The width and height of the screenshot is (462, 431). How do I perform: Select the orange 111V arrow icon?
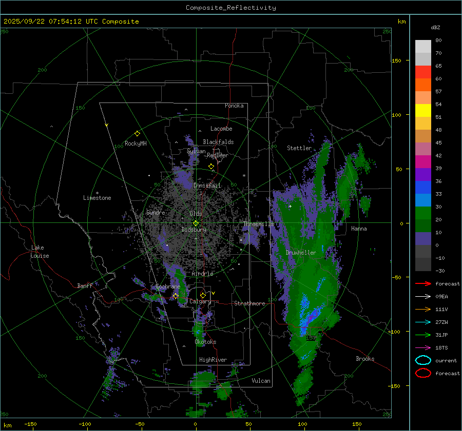coord(423,309)
